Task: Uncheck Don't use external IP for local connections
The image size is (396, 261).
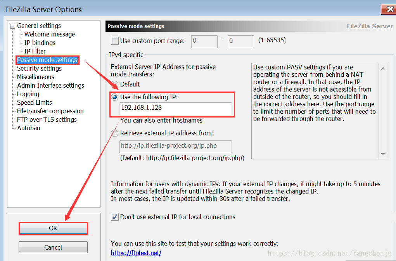Action: tap(115, 217)
